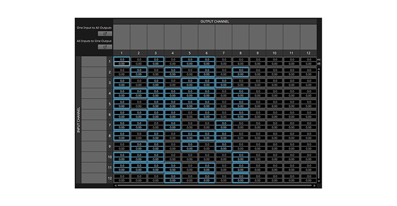The height and width of the screenshot is (206, 397).
Task: Open the All Inputs to One Output pop-out
Action: (105, 47)
